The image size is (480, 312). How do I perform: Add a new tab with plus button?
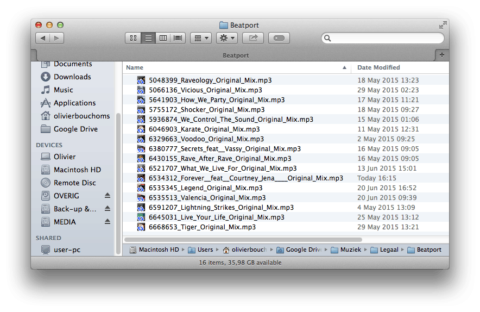pos(442,55)
